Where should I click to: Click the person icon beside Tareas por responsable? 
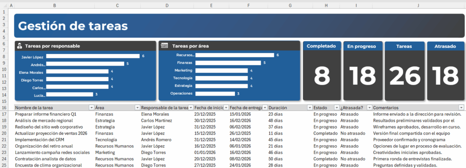tap(20, 46)
